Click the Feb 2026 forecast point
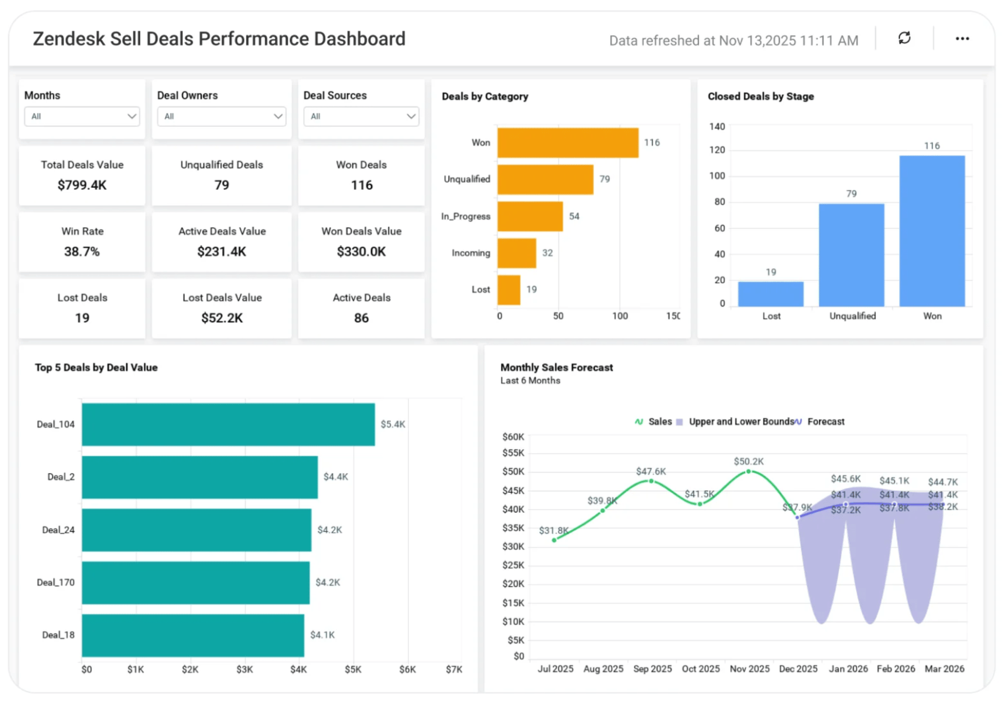 pyautogui.click(x=894, y=504)
